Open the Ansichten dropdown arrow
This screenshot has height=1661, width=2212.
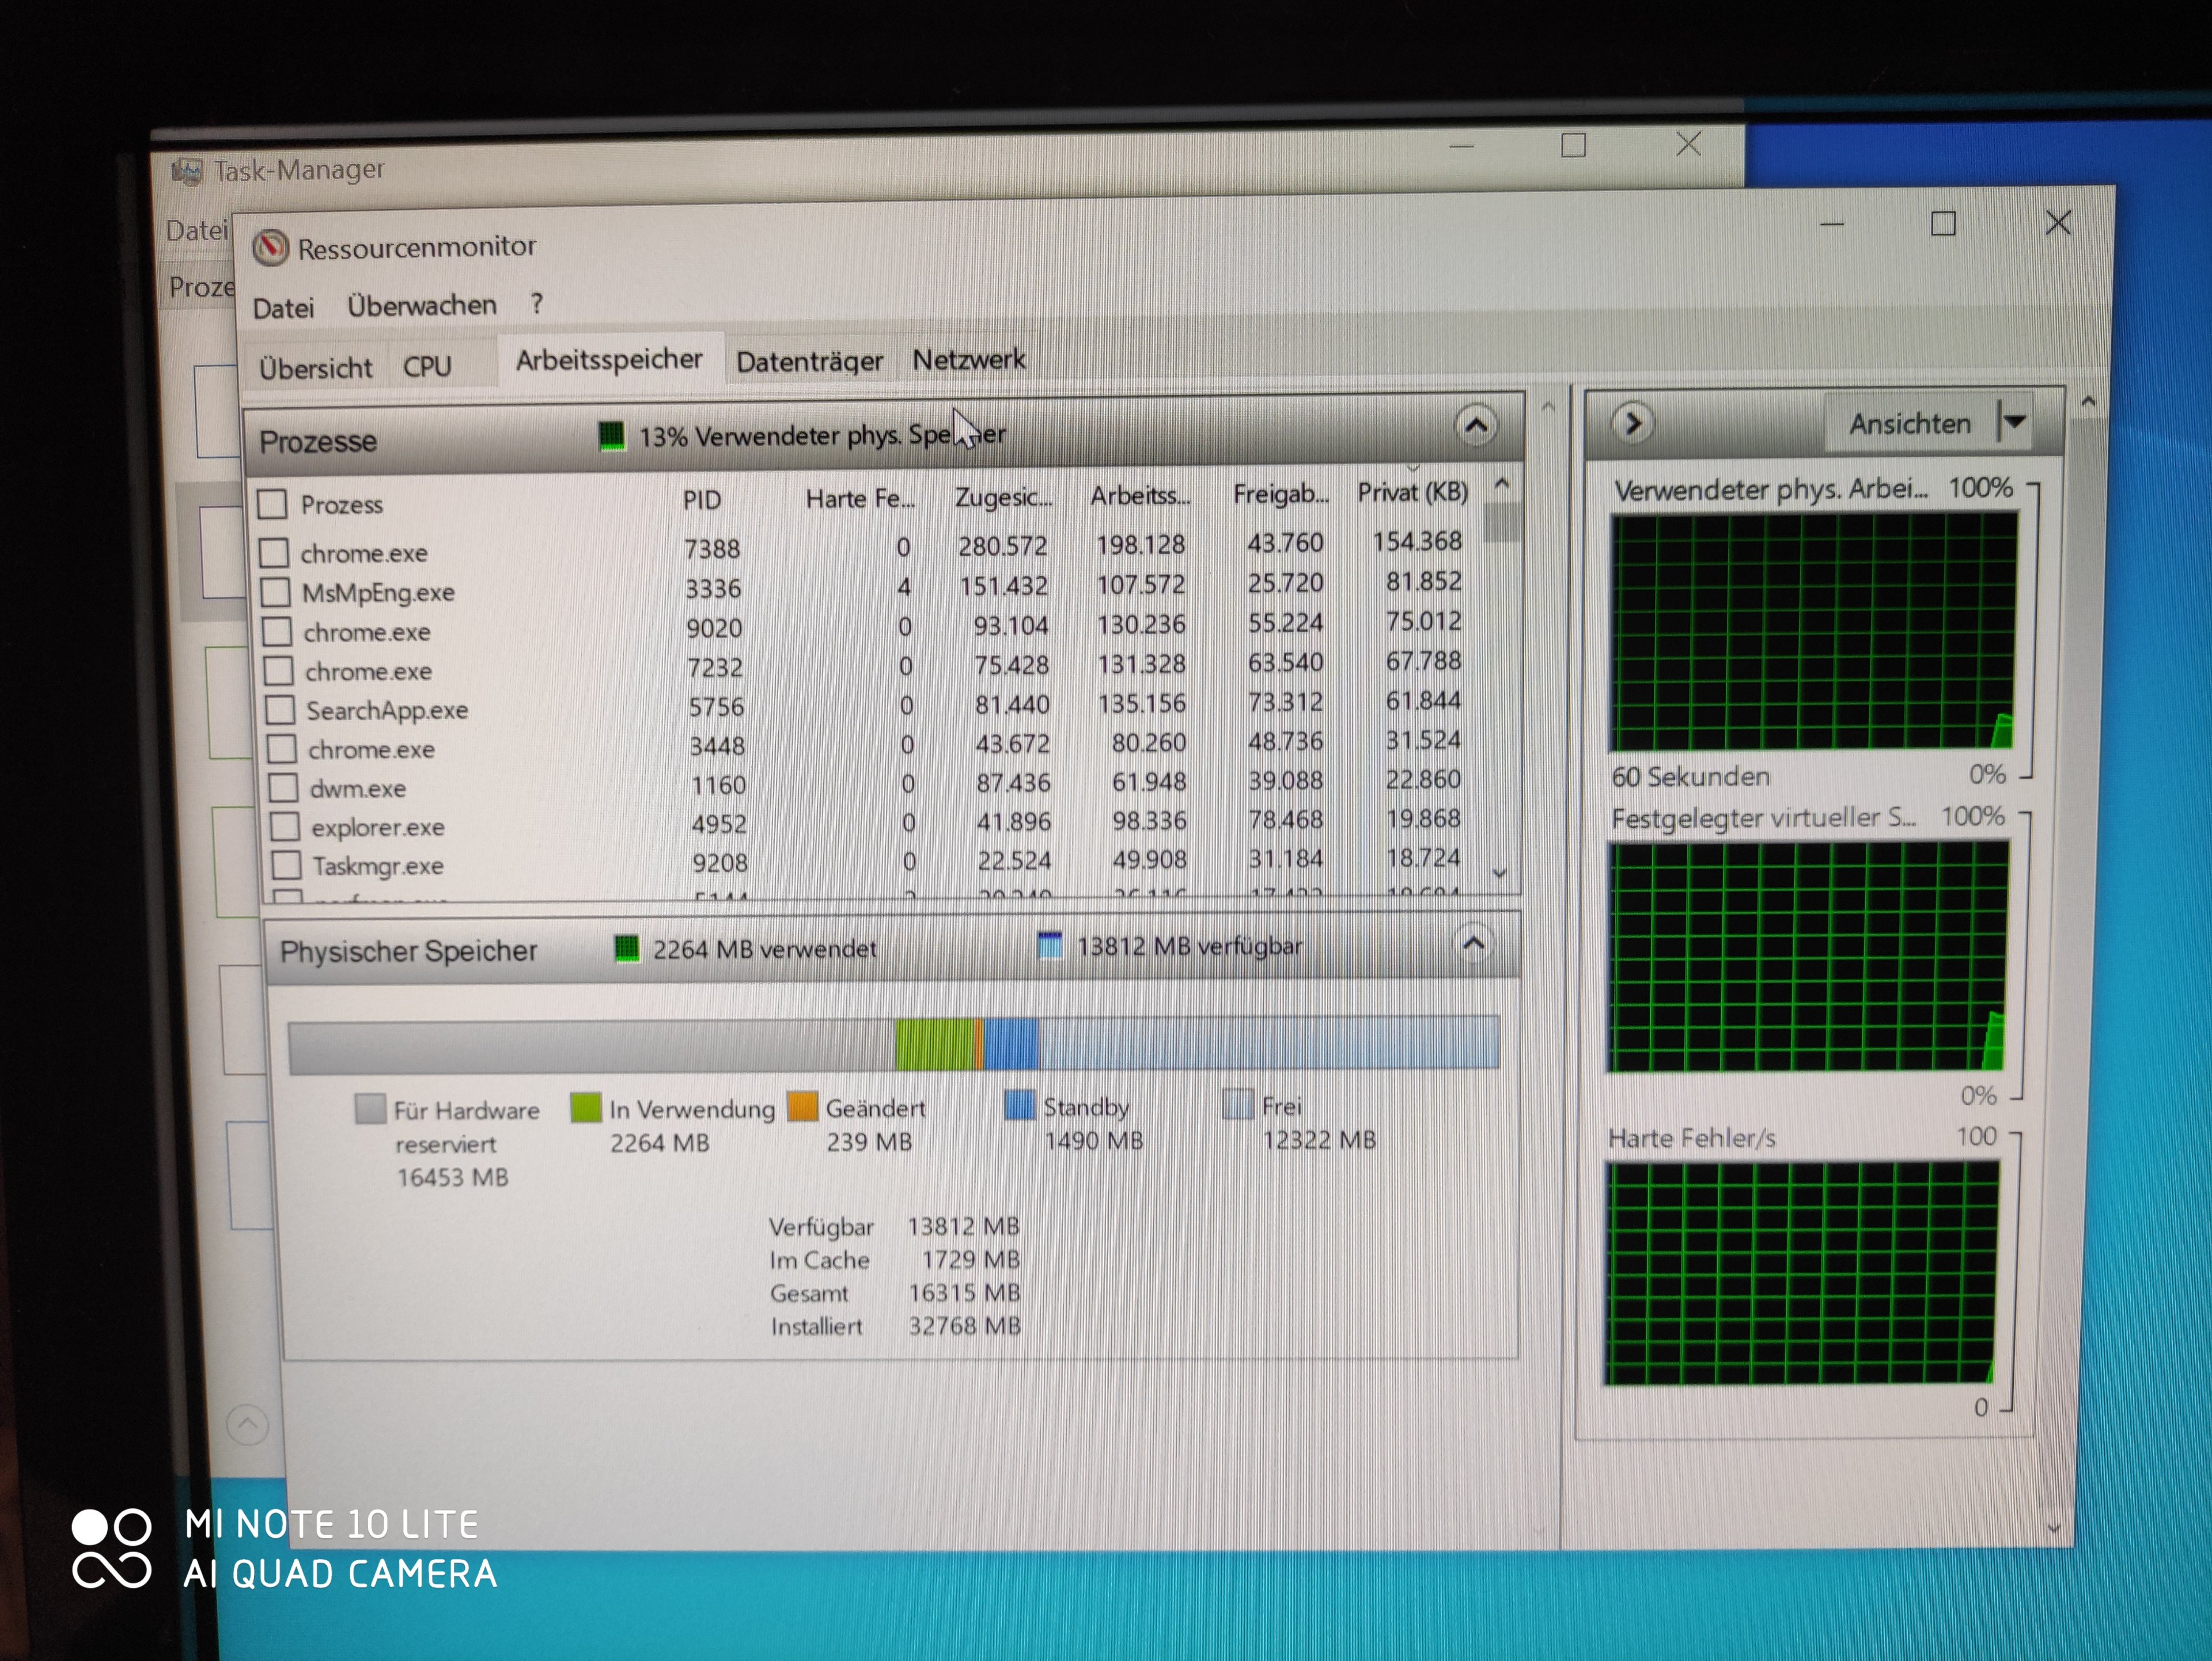(x=2014, y=422)
